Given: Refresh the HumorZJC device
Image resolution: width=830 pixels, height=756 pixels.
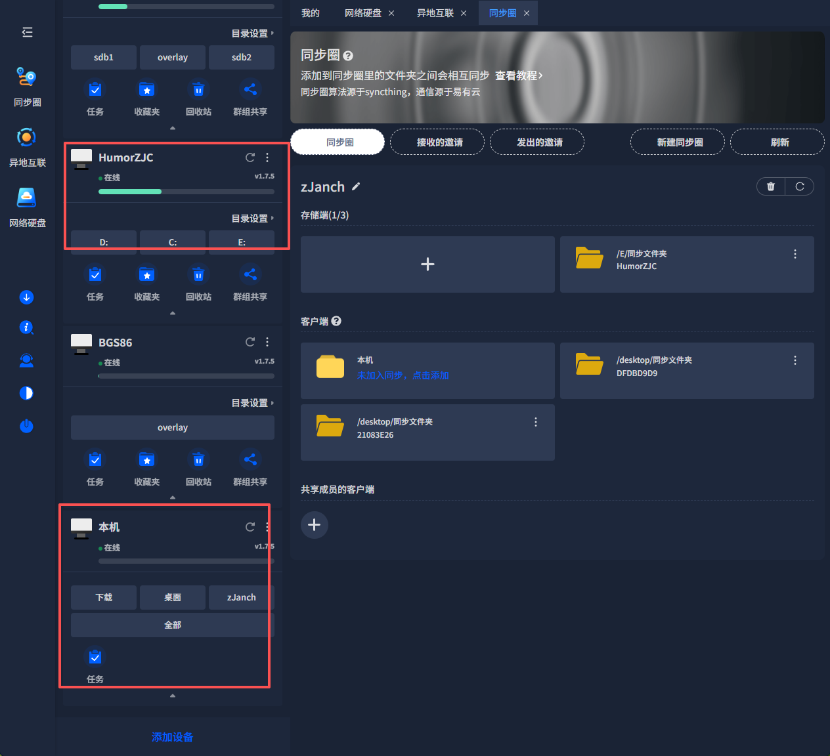Looking at the screenshot, I should 250,157.
